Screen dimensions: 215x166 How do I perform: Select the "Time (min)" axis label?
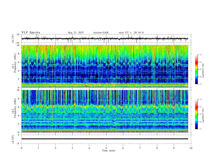tap(109, 151)
